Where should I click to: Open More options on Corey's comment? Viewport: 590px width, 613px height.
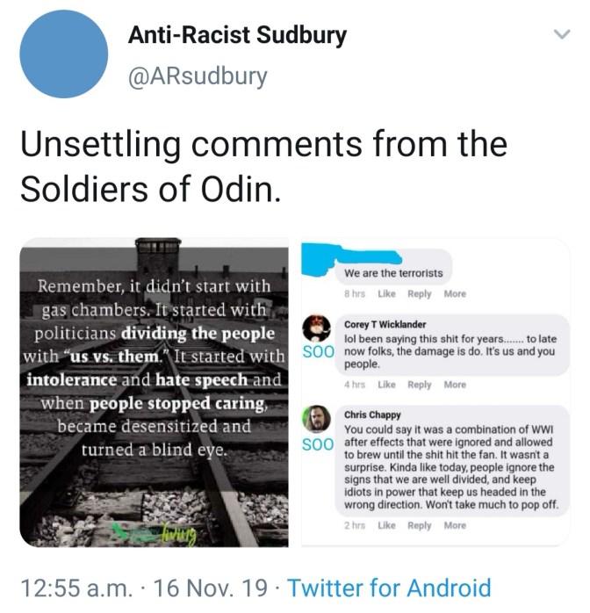tap(455, 385)
